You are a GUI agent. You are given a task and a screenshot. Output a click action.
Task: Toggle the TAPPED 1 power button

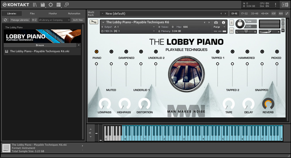click(218, 52)
